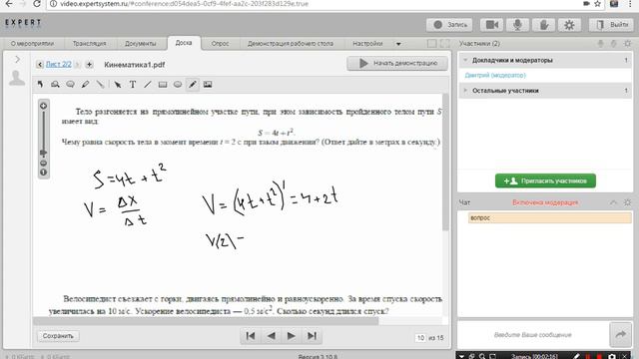
Task: Select the zoom magnifier tool
Action: coord(55,84)
